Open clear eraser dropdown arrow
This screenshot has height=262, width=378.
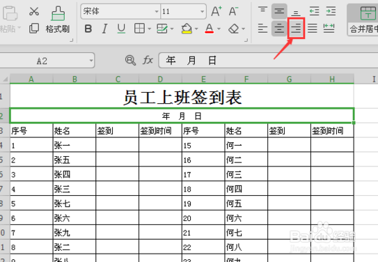pos(243,29)
